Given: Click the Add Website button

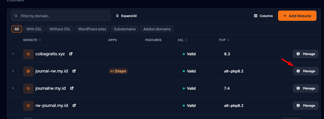Looking at the screenshot, I should pyautogui.click(x=297, y=16).
